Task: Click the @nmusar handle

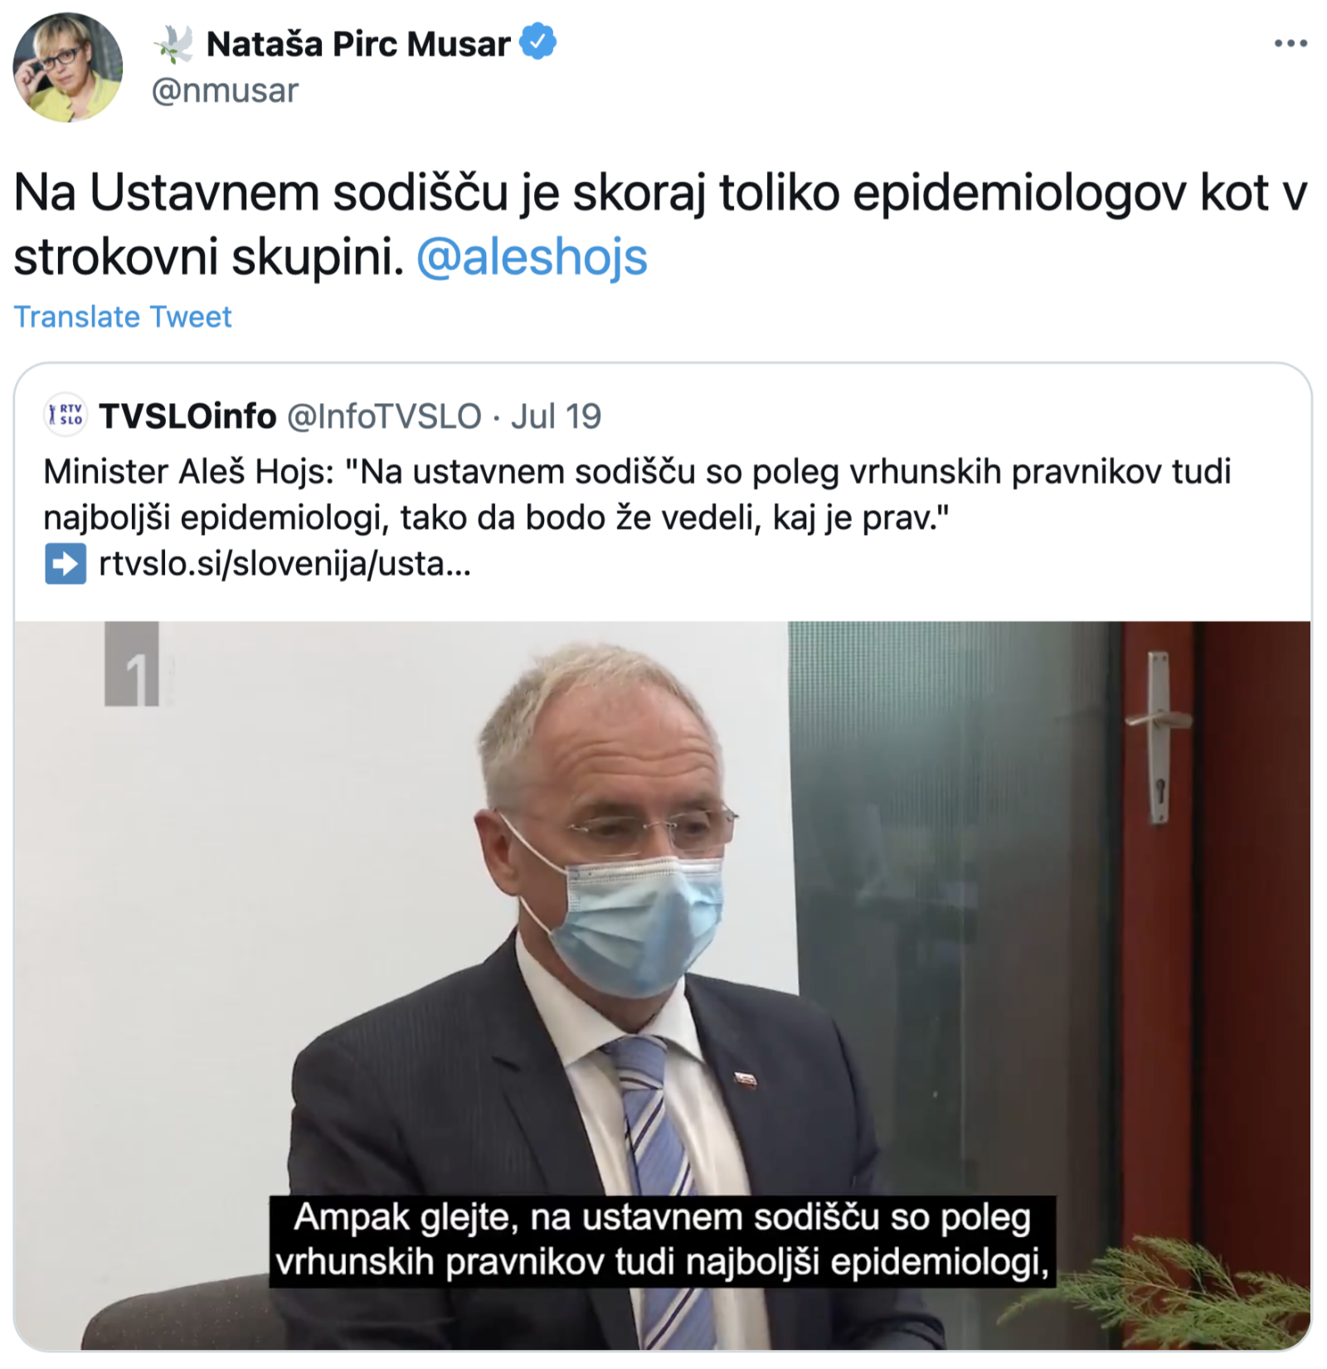Action: [x=225, y=90]
